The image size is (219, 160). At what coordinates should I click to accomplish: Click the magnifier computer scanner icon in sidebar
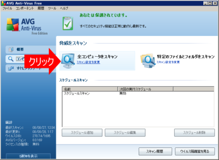coord(11,59)
